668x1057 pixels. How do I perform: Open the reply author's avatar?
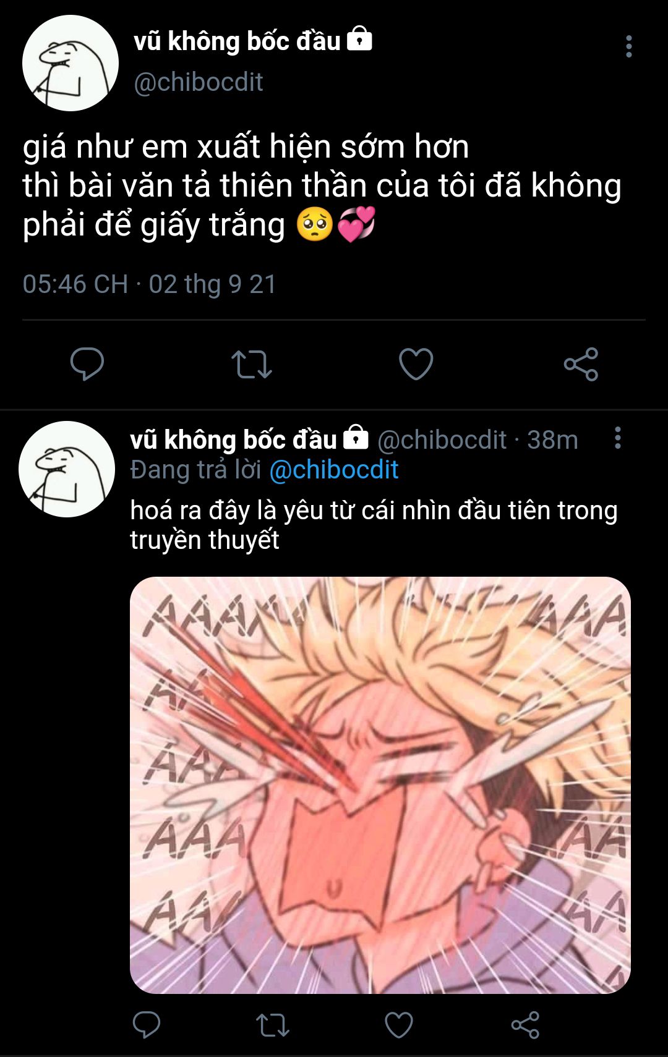(x=67, y=469)
